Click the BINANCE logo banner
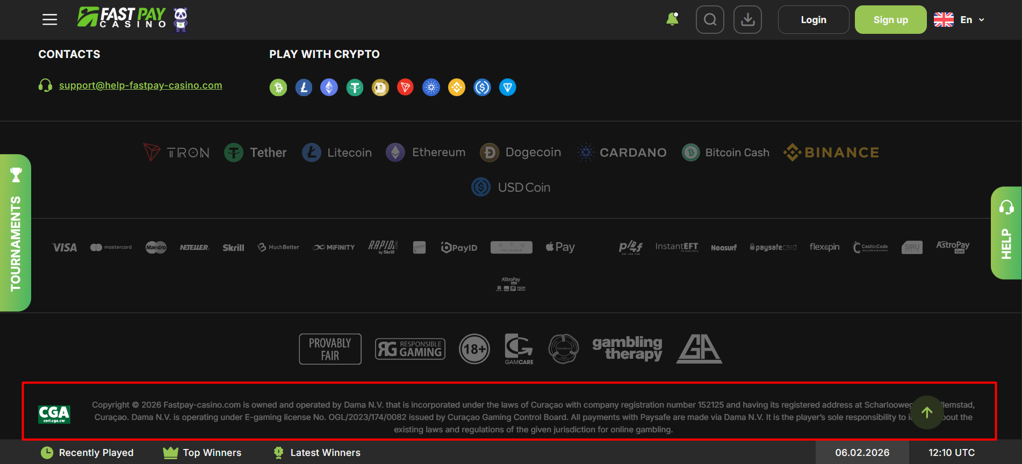 click(x=831, y=153)
